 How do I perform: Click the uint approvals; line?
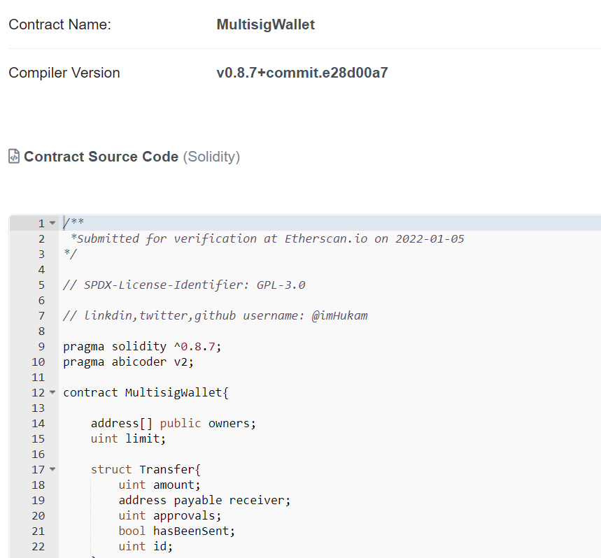click(170, 515)
